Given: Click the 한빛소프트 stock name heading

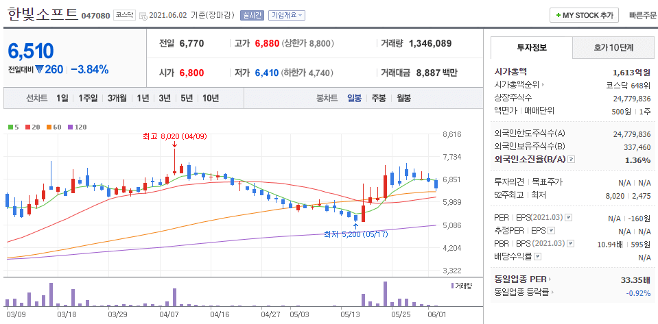Looking at the screenshot, I should coord(43,14).
